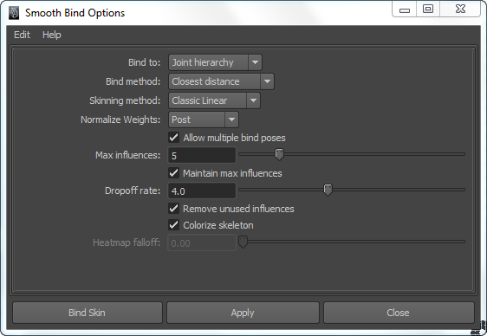The image size is (487, 336).
Task: Click the Skinning method label text
Action: click(125, 100)
